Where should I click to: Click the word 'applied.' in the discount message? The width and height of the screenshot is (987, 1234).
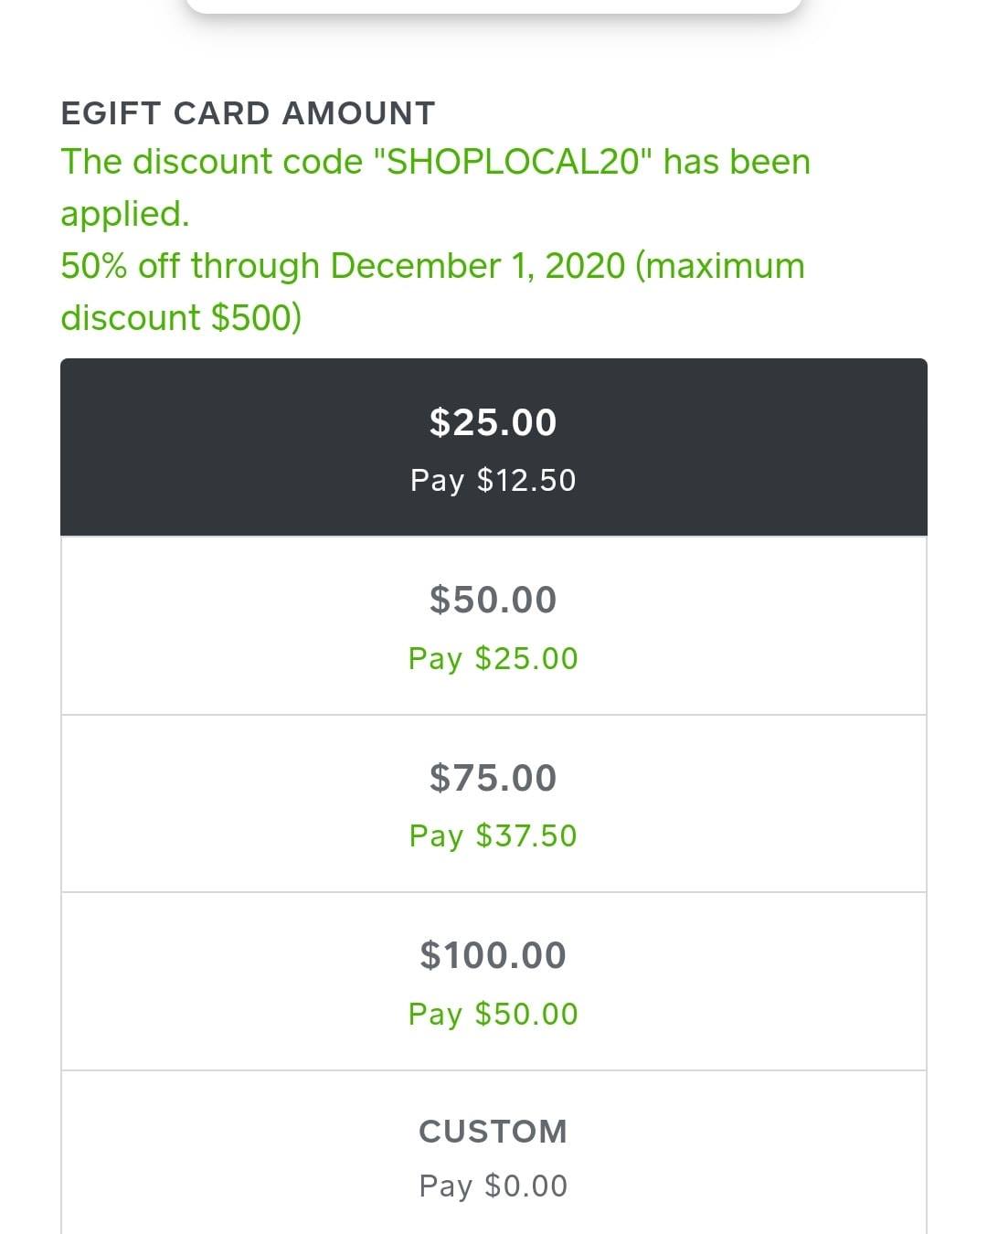coord(125,215)
